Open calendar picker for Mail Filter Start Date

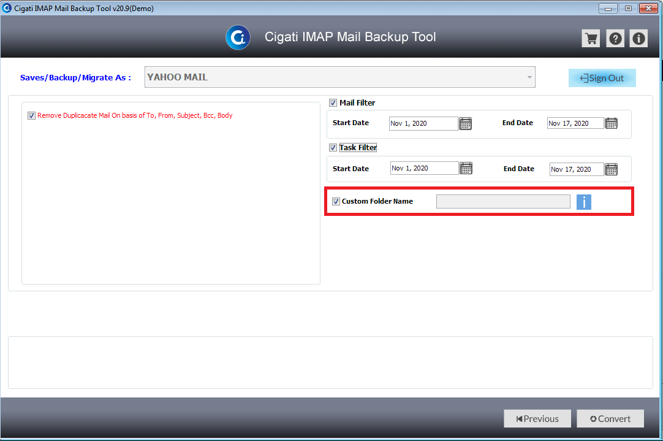[x=466, y=123]
